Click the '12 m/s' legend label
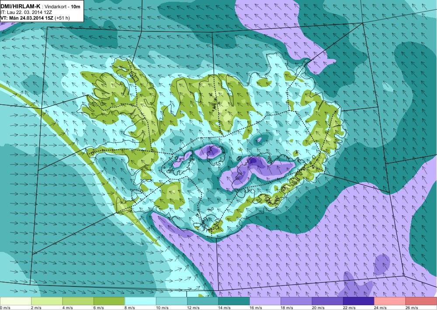Screen dimensions: 437x310 click(194, 307)
